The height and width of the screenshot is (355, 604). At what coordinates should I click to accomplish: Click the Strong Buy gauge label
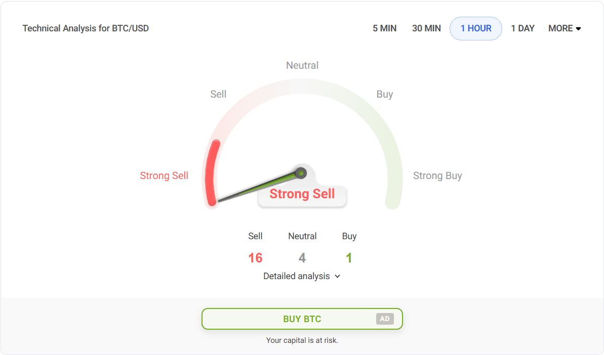coord(437,175)
